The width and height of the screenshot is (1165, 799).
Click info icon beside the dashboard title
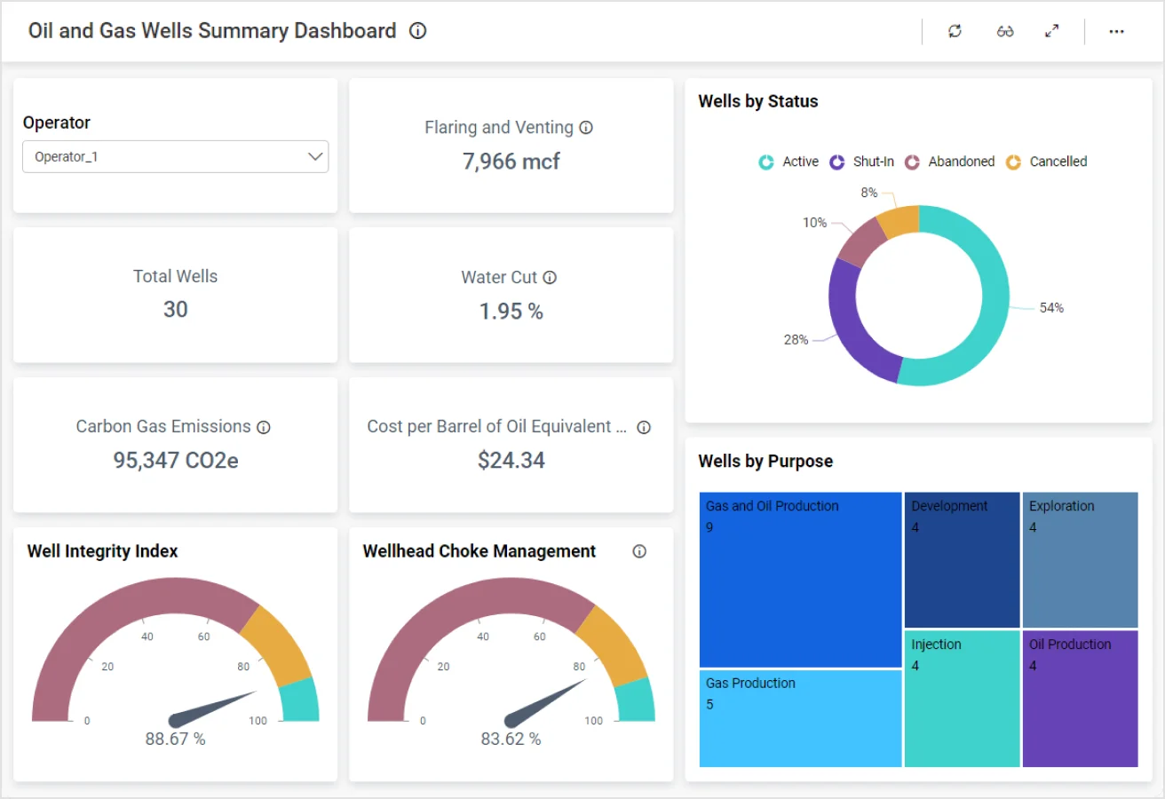[417, 31]
